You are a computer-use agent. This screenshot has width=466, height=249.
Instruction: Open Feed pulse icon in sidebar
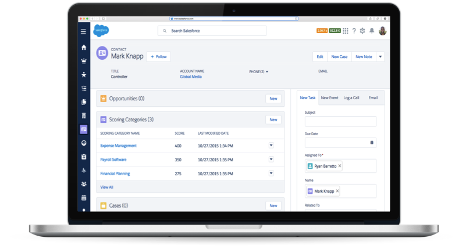(84, 171)
